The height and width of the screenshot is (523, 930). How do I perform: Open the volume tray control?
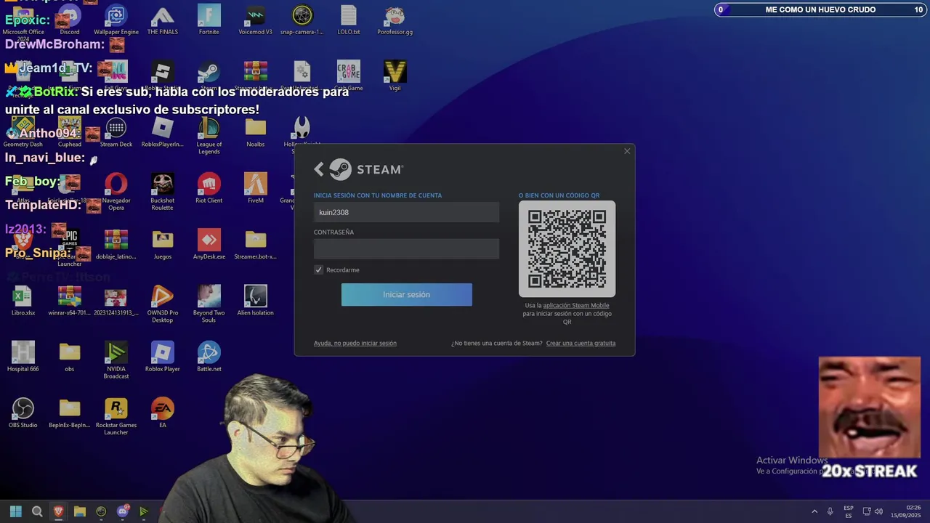879,511
